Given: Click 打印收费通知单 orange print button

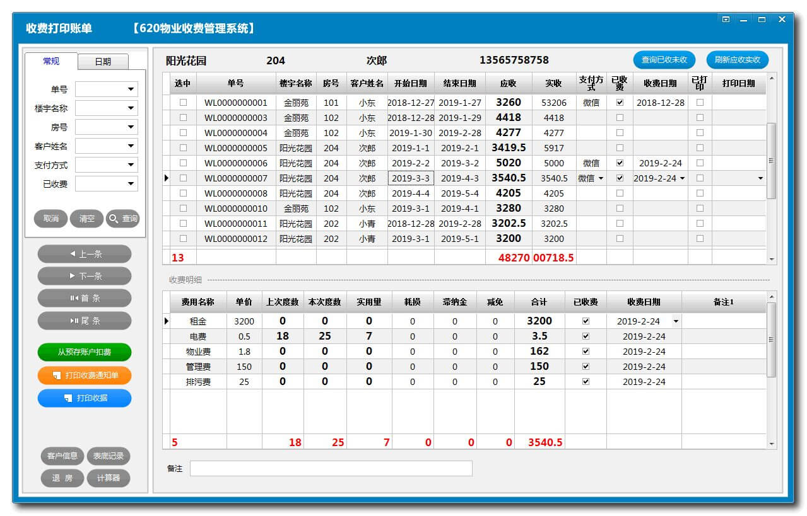Looking at the screenshot, I should [x=85, y=376].
